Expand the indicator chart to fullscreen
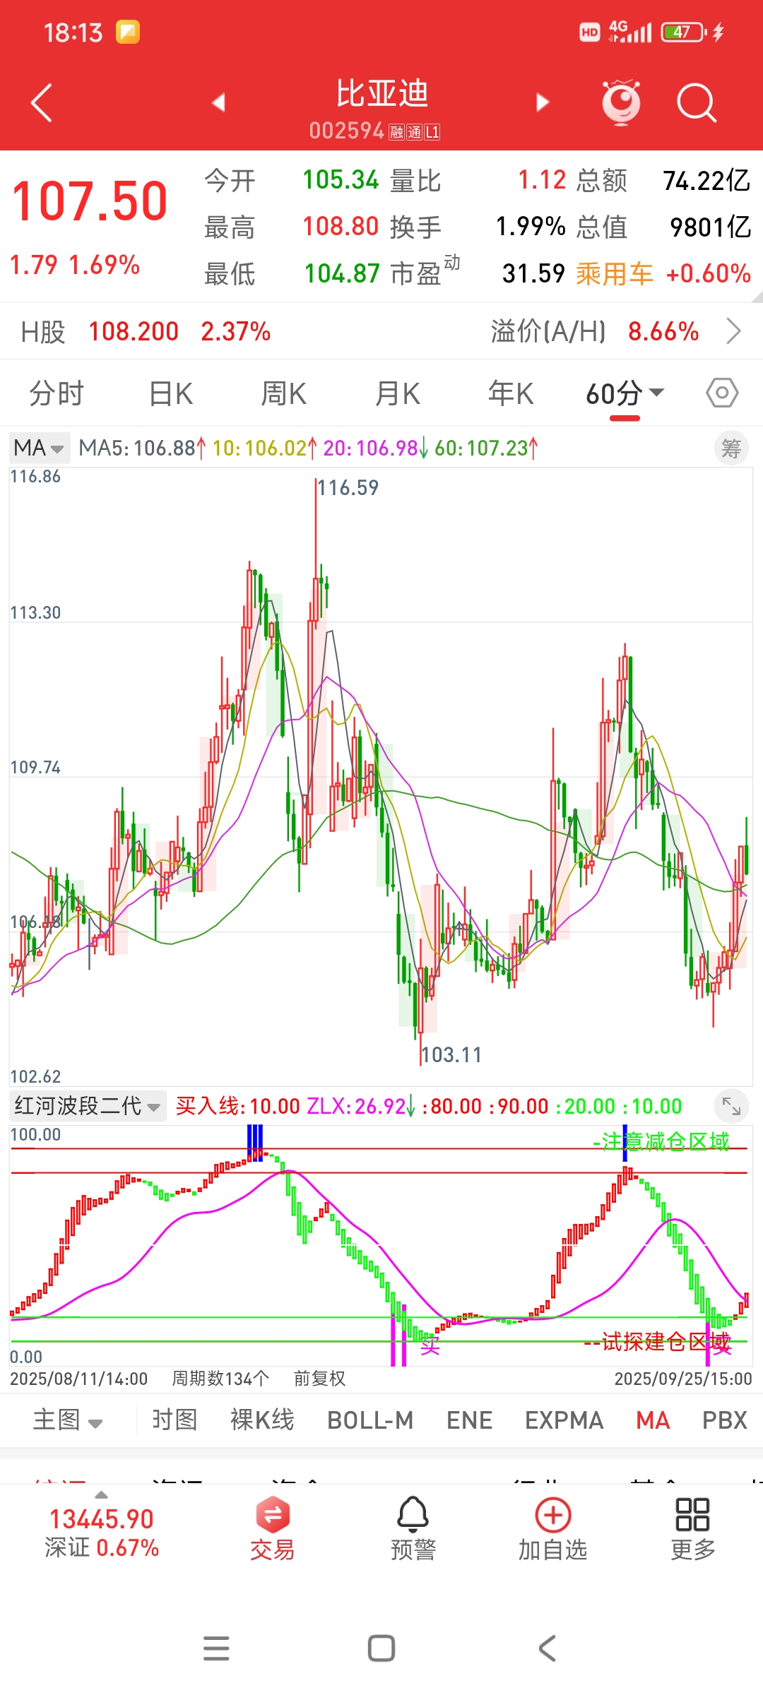 point(731,1106)
